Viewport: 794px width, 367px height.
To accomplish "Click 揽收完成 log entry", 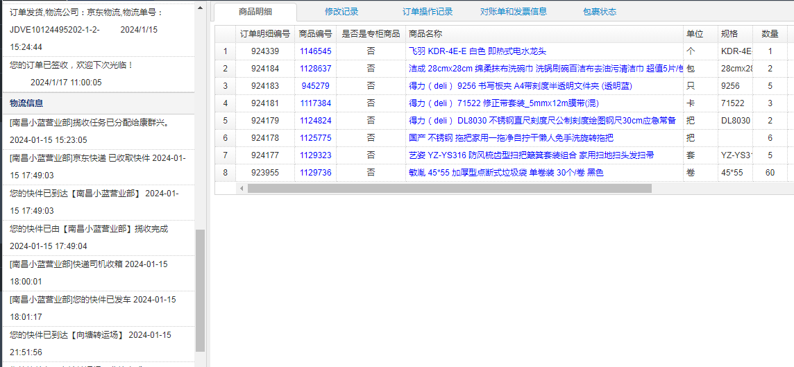I will (99, 237).
